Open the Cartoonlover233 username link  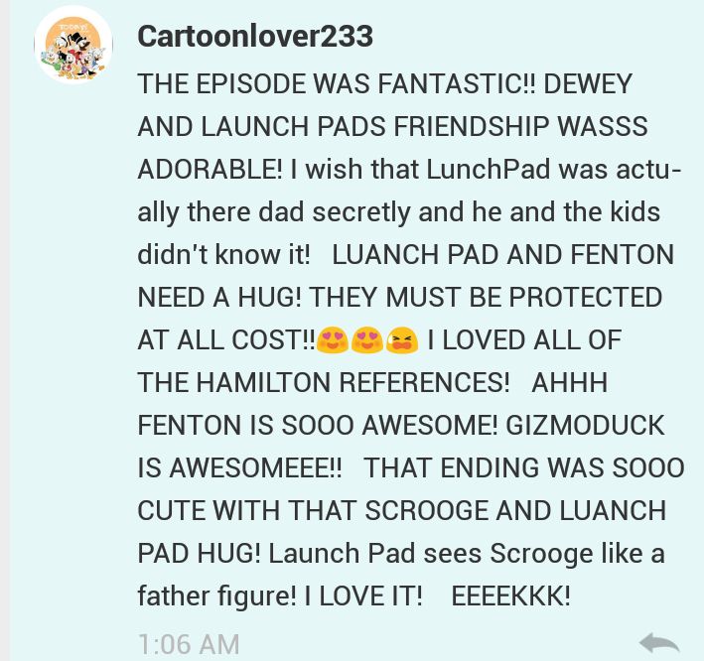coord(255,36)
